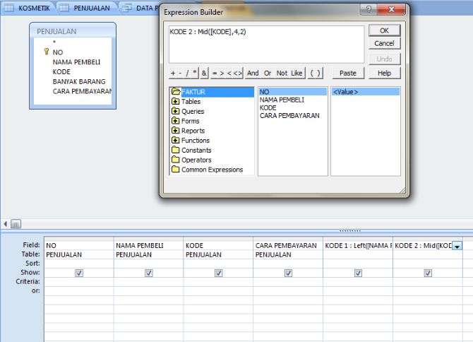This screenshot has height=342, width=473.
Task: Click the divide operator button
Action: tap(187, 73)
